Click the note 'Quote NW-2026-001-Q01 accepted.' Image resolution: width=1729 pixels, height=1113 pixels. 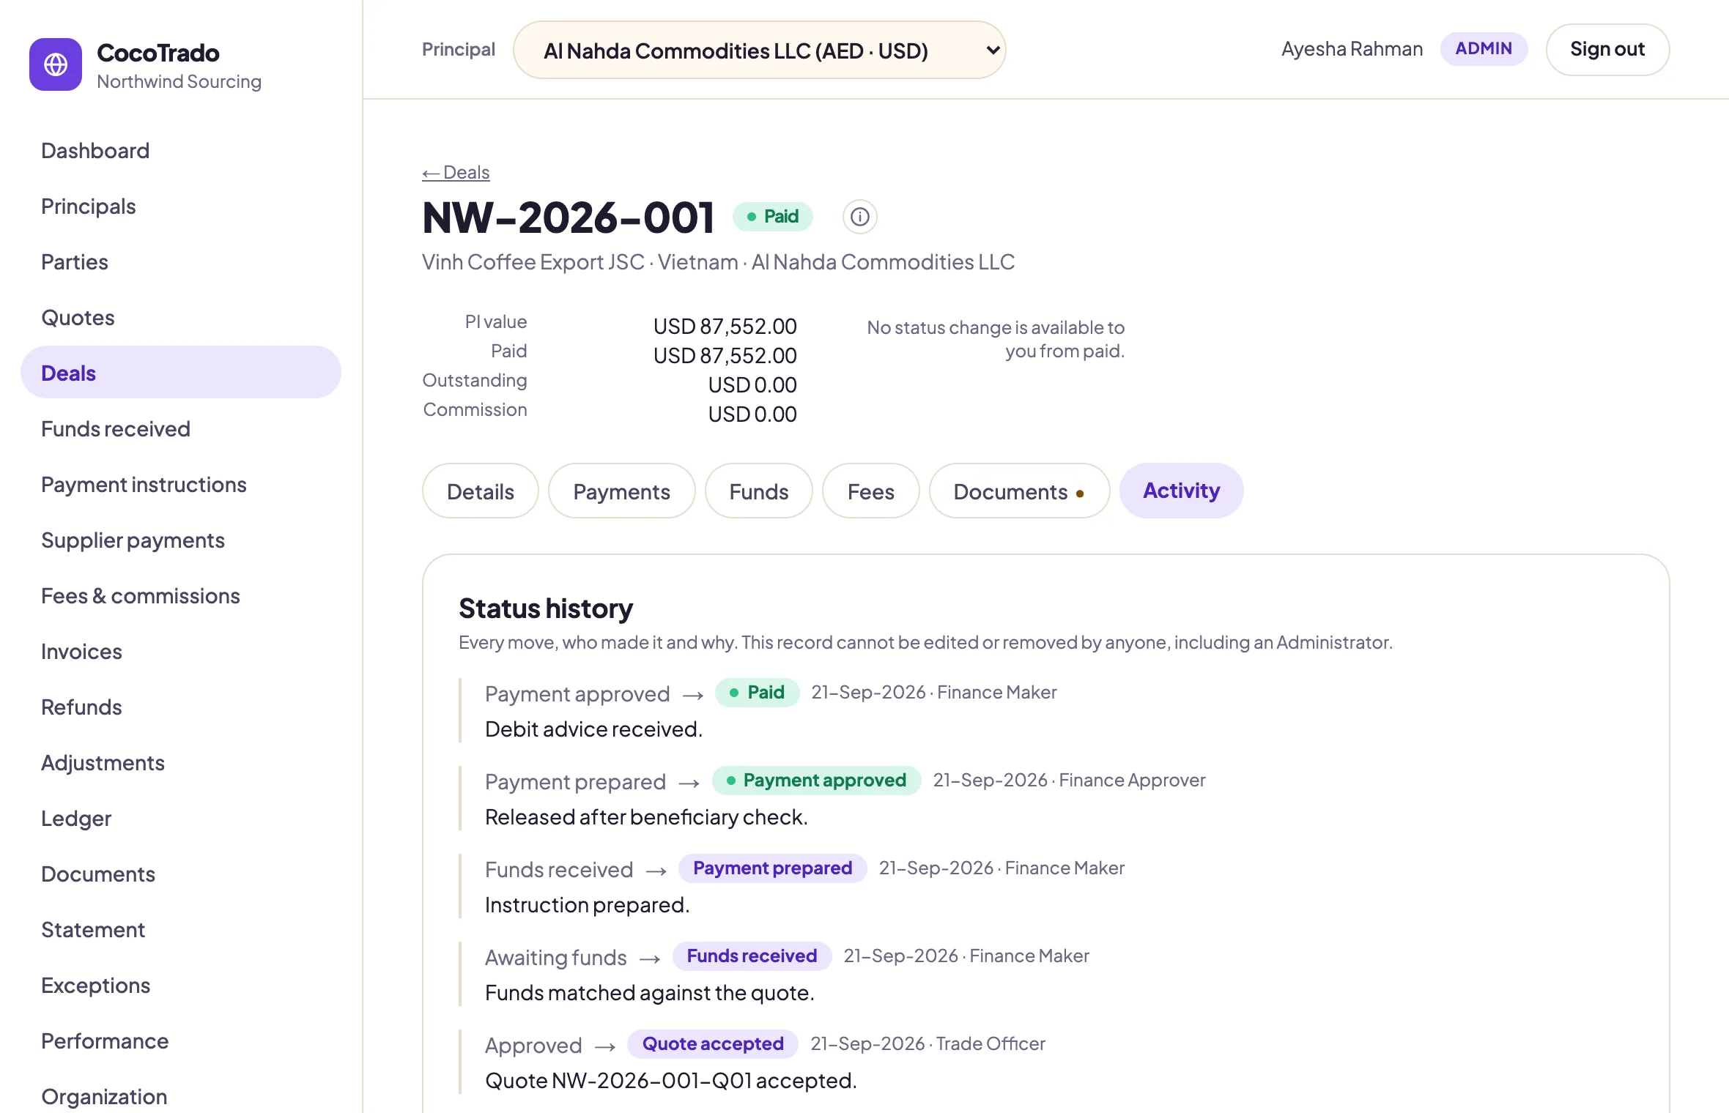click(670, 1081)
